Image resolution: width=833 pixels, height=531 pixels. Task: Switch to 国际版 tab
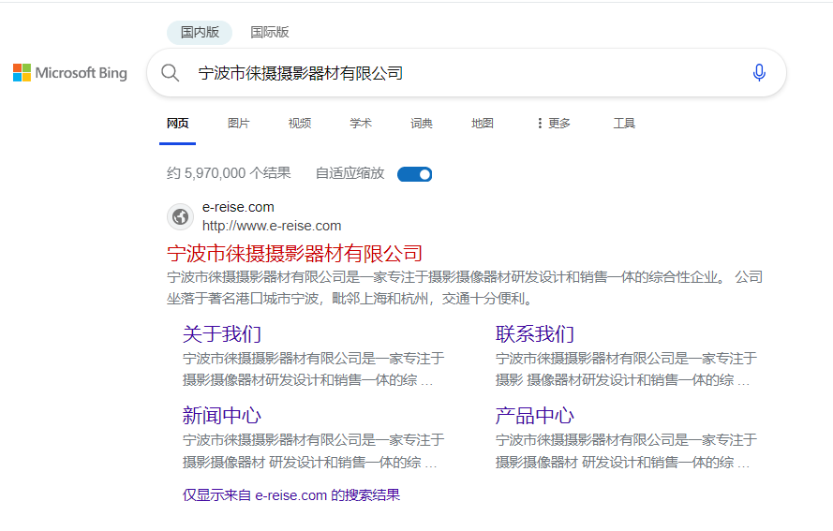pos(270,33)
